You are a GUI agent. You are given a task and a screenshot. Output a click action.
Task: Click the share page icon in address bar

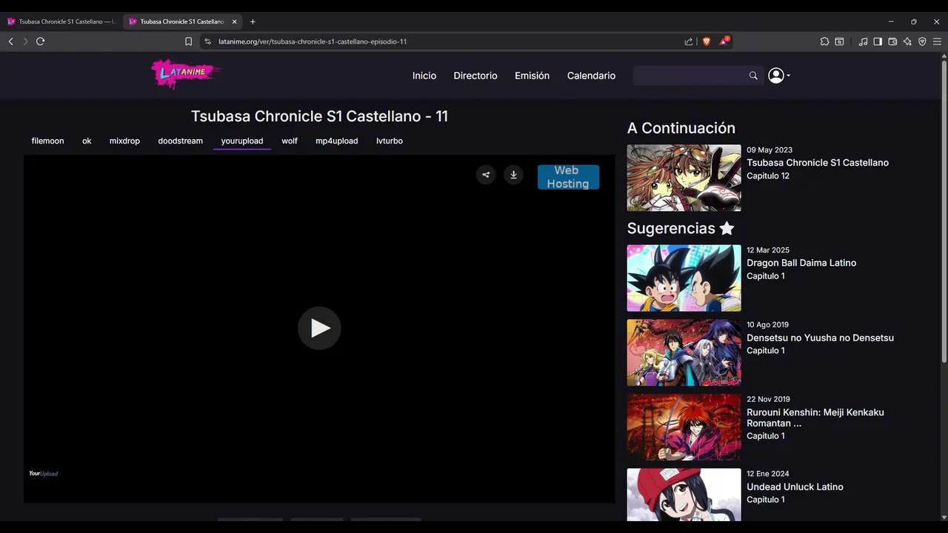point(689,41)
